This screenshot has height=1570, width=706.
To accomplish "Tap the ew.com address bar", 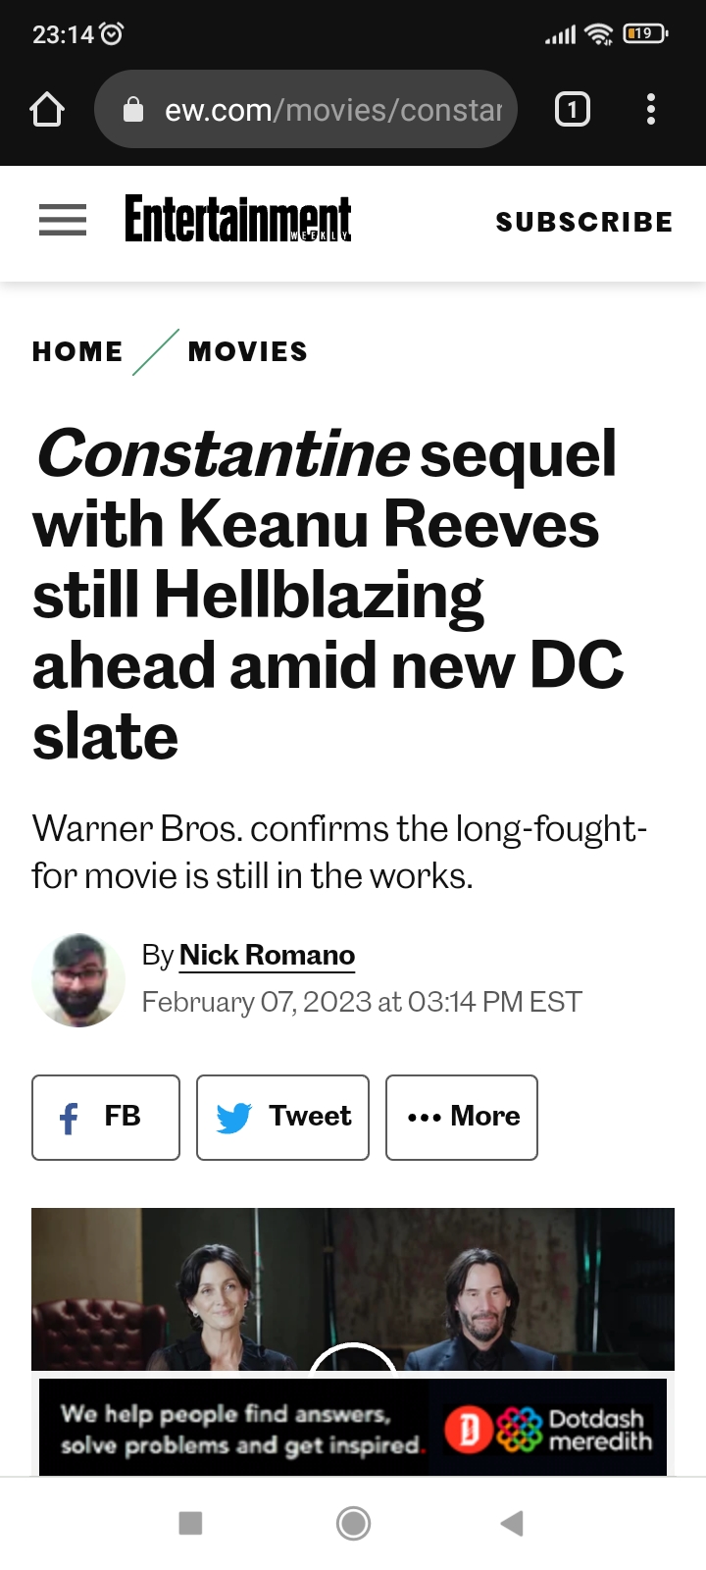I will pos(333,110).
